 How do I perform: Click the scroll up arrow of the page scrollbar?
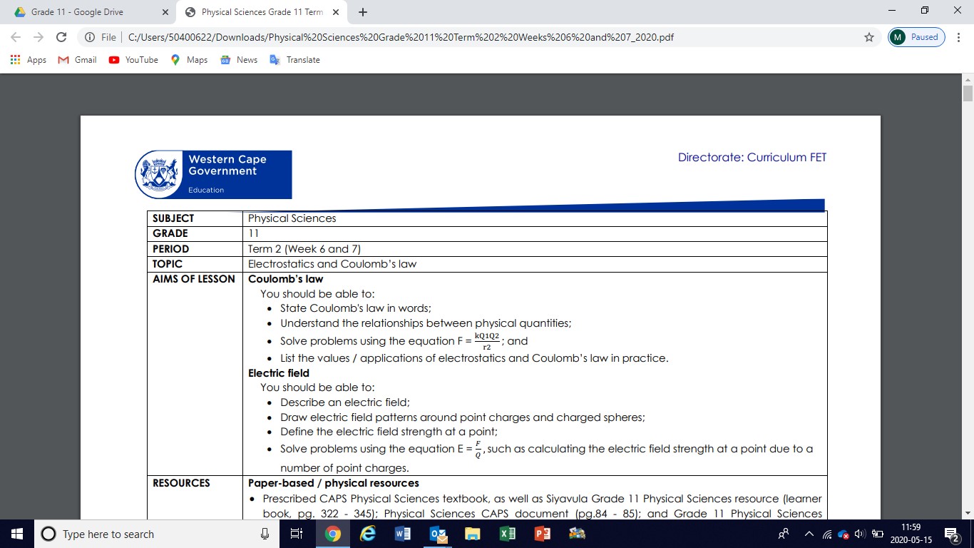point(968,80)
